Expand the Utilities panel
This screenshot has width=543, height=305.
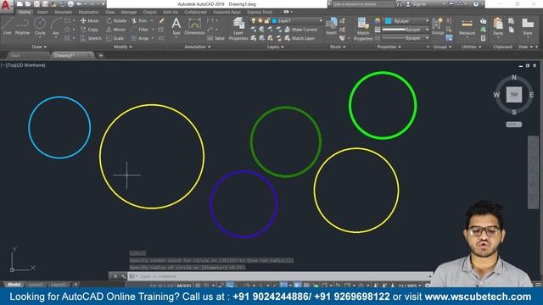472,47
